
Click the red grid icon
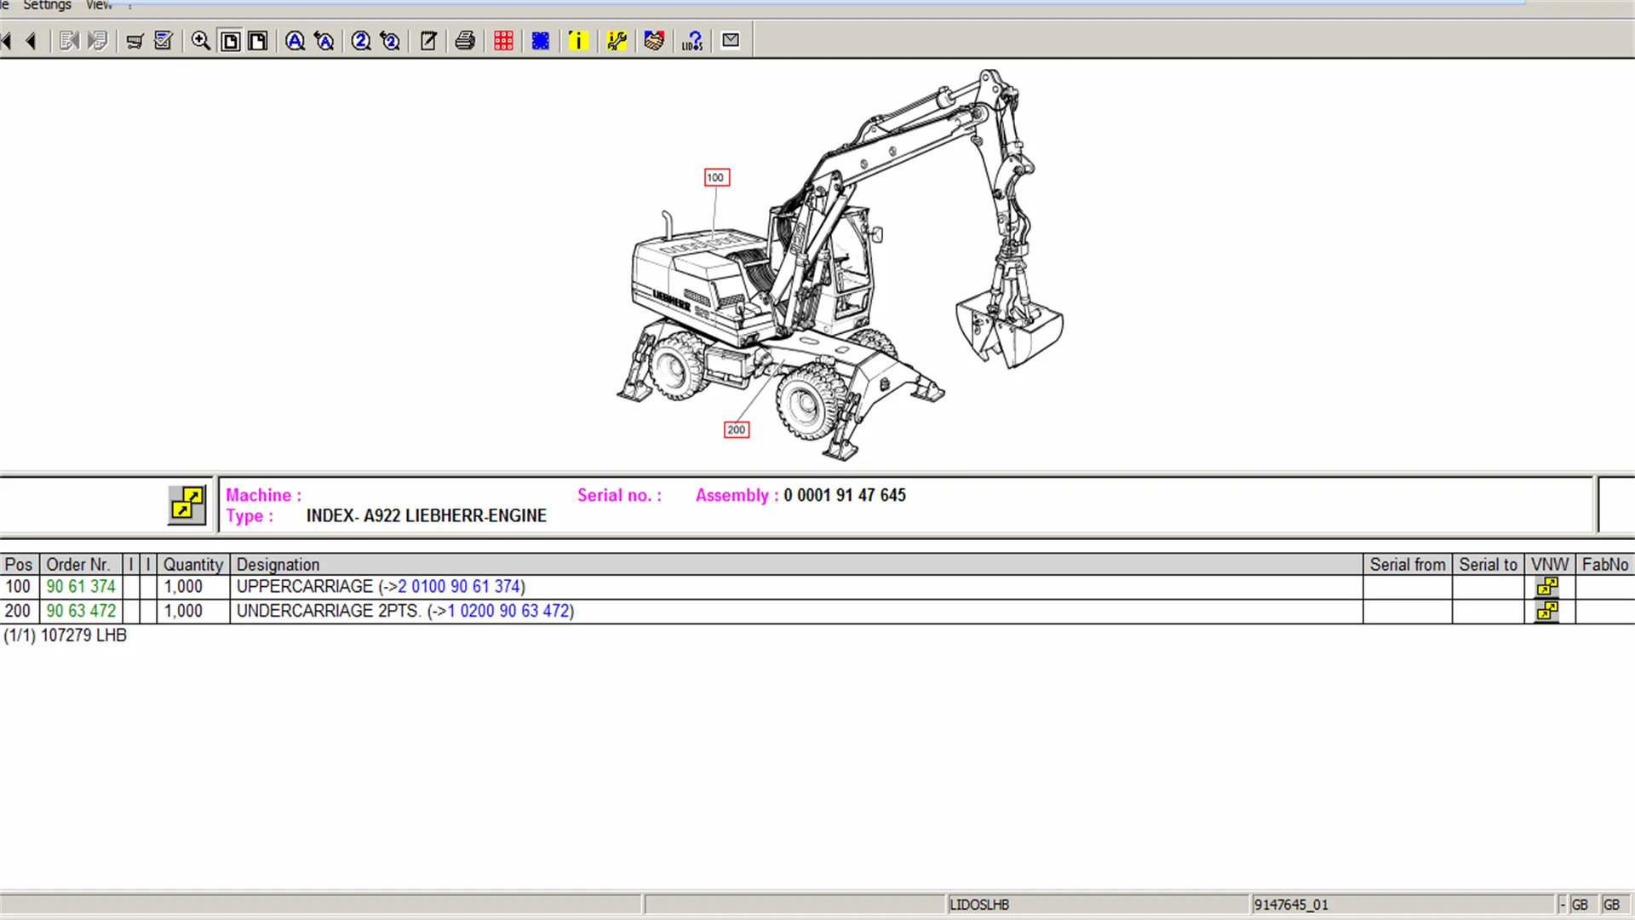point(503,41)
